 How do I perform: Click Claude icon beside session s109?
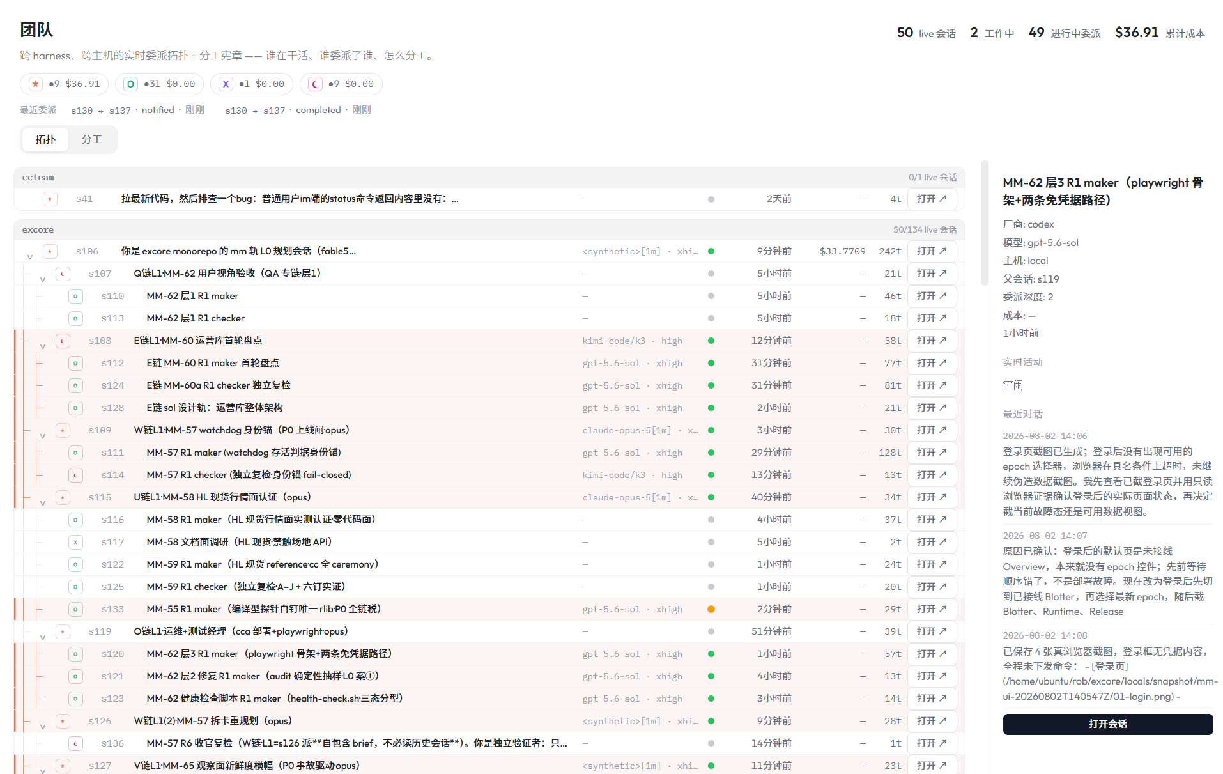63,430
